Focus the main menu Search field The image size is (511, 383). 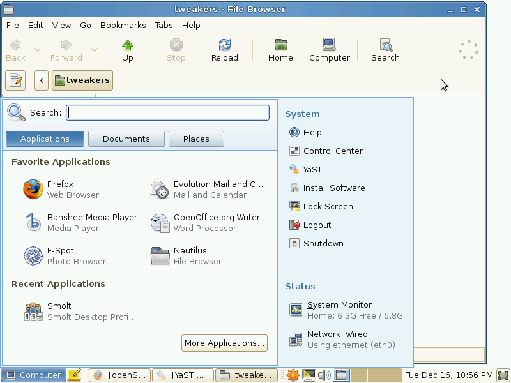[x=167, y=113]
